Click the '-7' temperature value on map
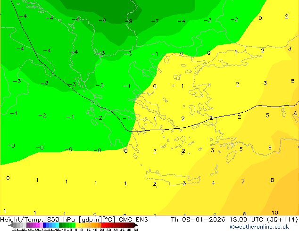 click(x=155, y=21)
